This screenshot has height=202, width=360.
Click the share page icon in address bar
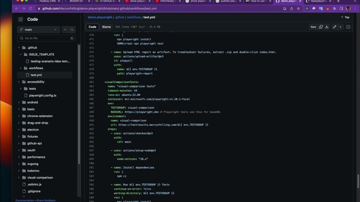click(292, 8)
